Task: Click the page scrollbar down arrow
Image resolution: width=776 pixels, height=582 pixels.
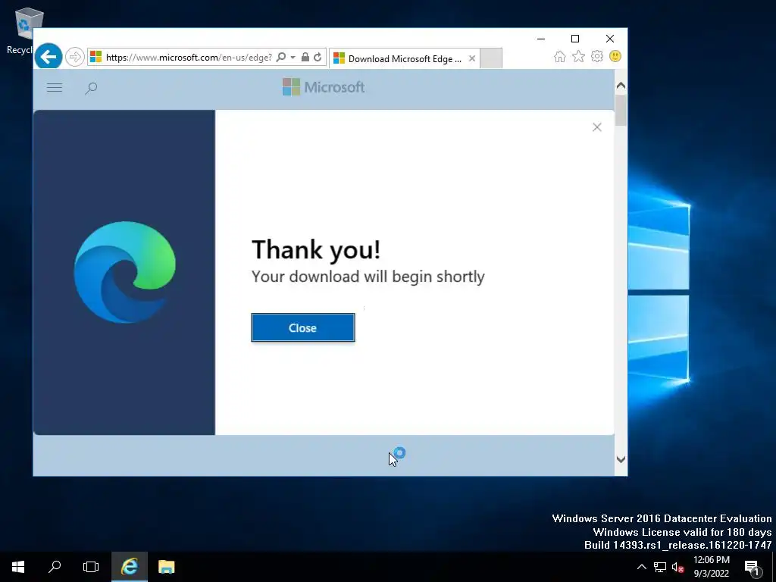Action: click(621, 459)
